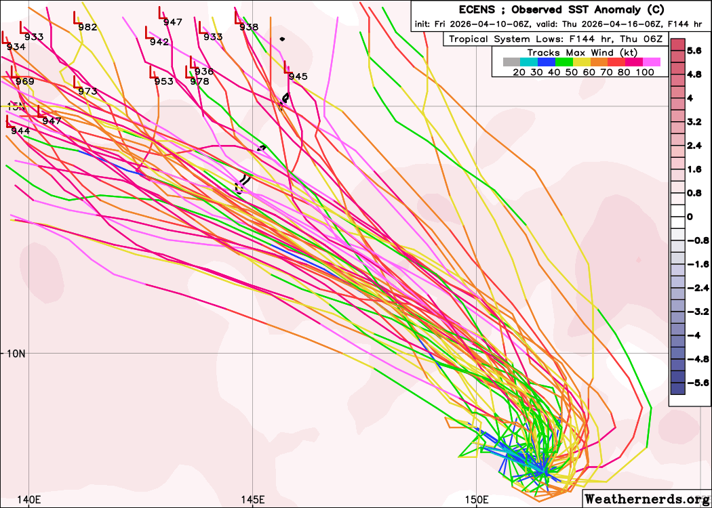Click the 150E longitude label
This screenshot has width=712, height=508.
pos(477,499)
